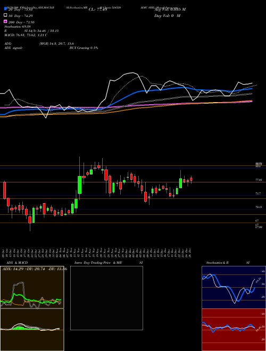
Task: Click the 'ADX: 14.29 +DY: 20.74 -DY: 15.56' readout
Action: 35,269
